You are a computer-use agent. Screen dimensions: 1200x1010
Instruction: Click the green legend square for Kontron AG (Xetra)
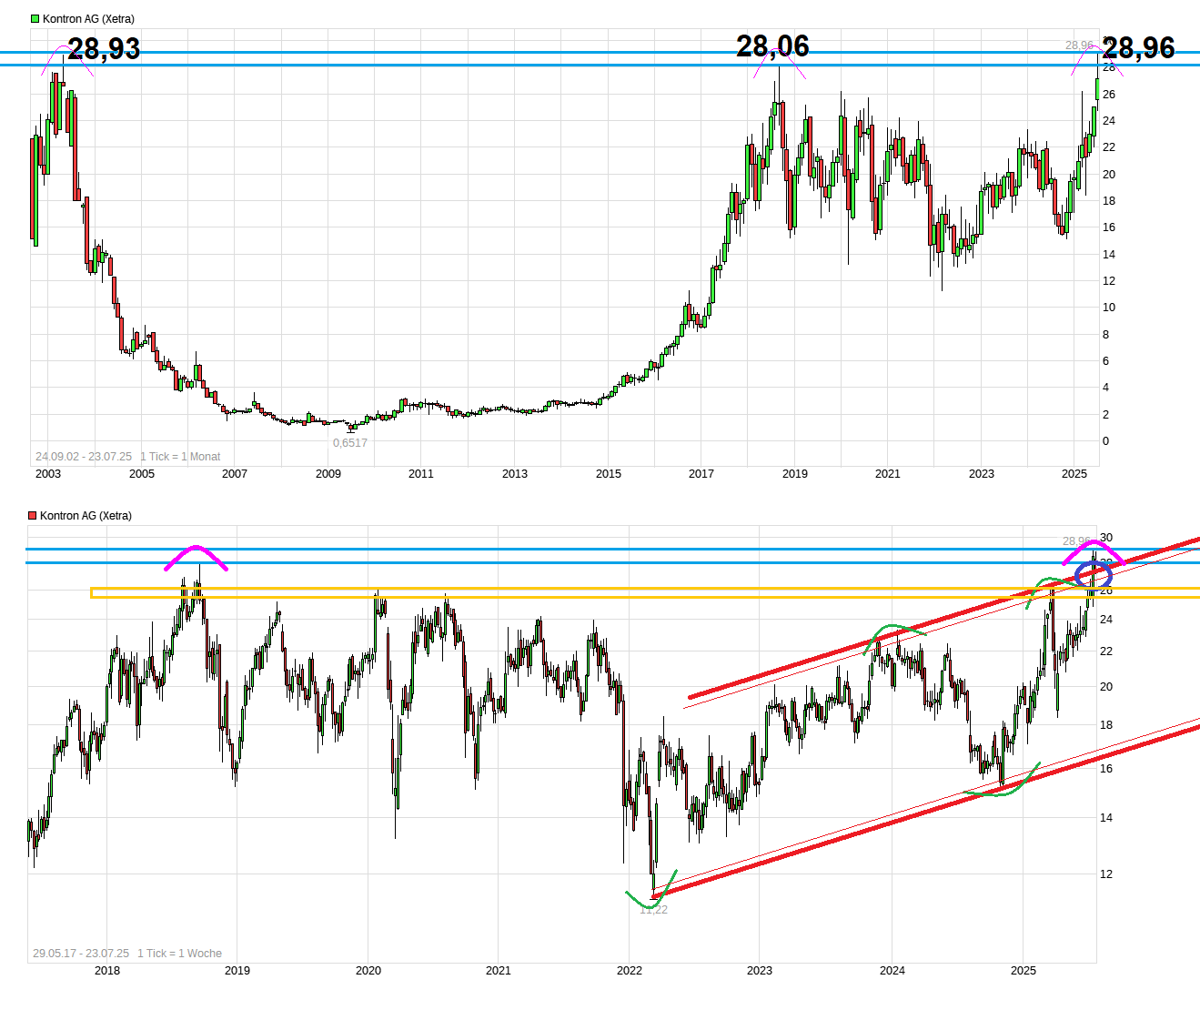[35, 16]
